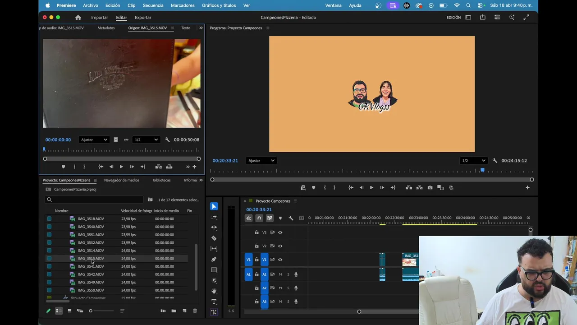
Task: Open Source monitor 1/2 resolution dropdown
Action: [146, 140]
